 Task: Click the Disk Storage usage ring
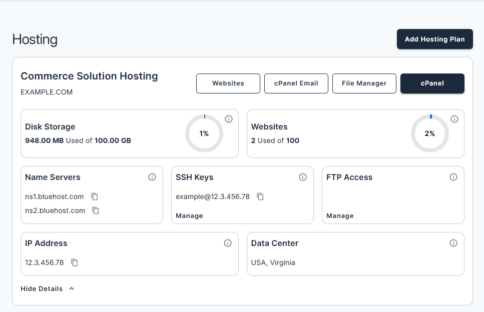tap(204, 133)
